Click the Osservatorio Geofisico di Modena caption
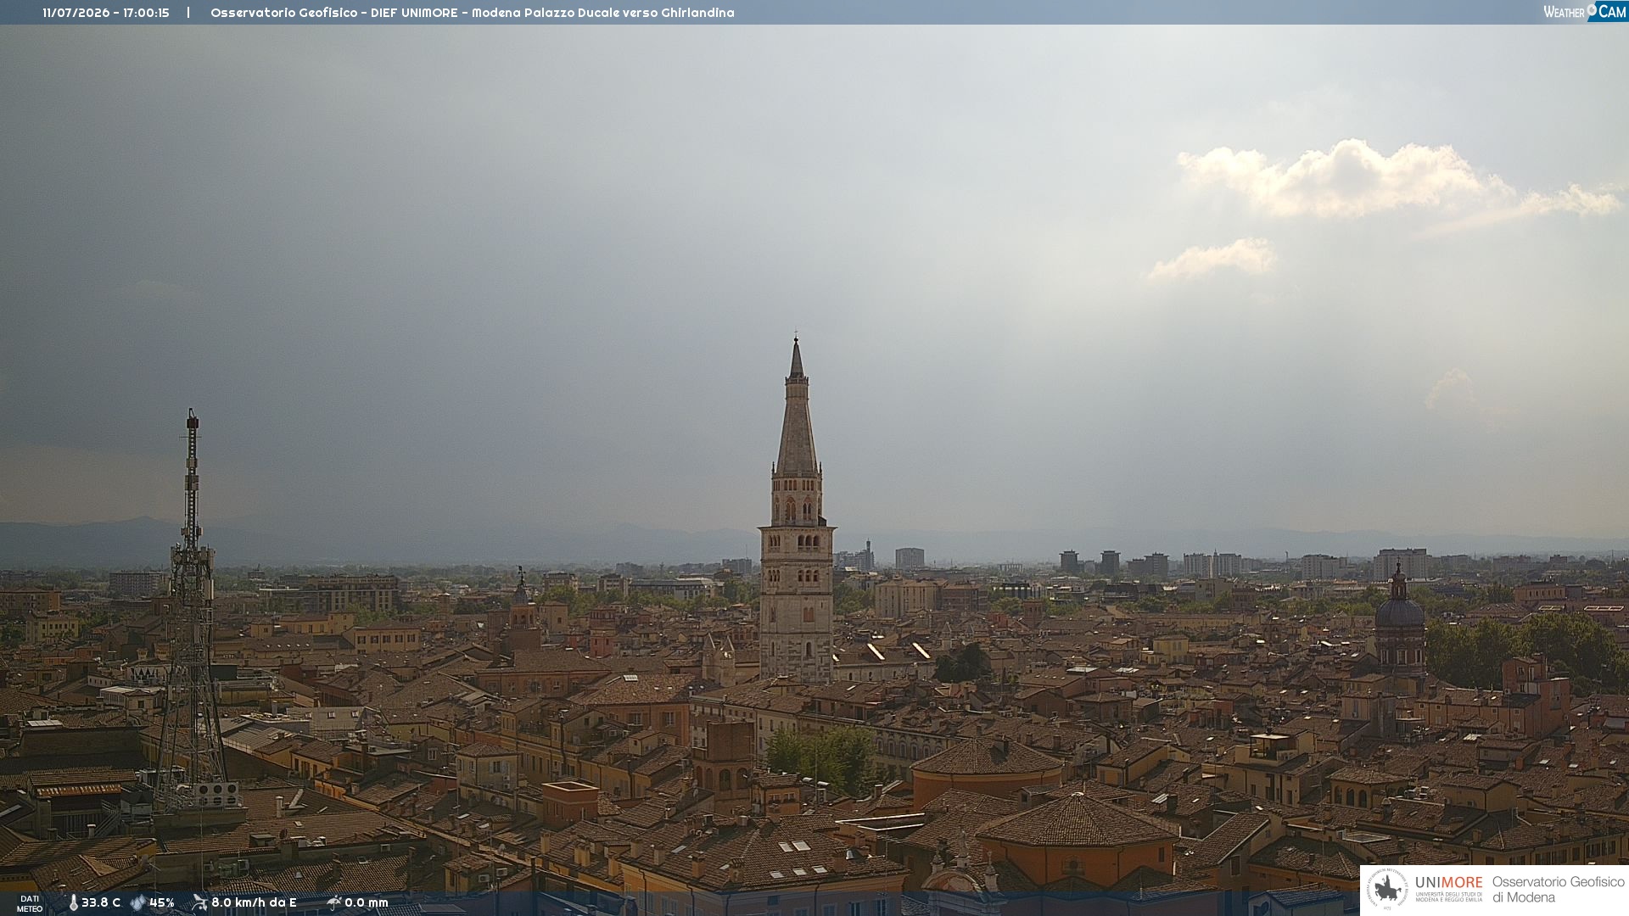 (x=1558, y=890)
